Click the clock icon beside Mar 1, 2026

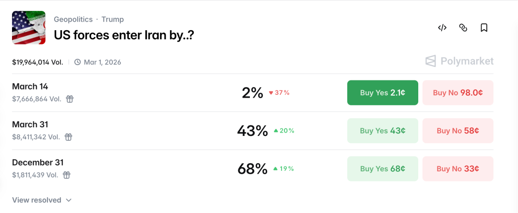click(77, 62)
